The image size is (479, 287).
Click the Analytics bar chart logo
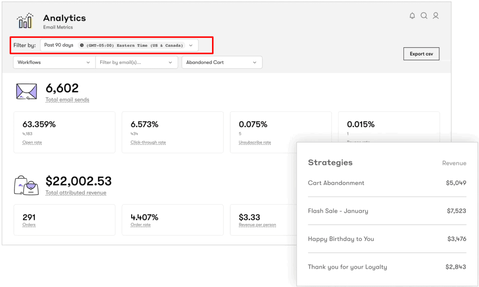pos(25,21)
